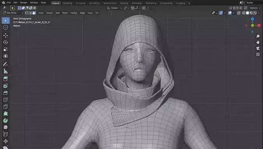Toggle X axis mirror
The width and height of the screenshot is (263, 149).
tap(234, 8)
